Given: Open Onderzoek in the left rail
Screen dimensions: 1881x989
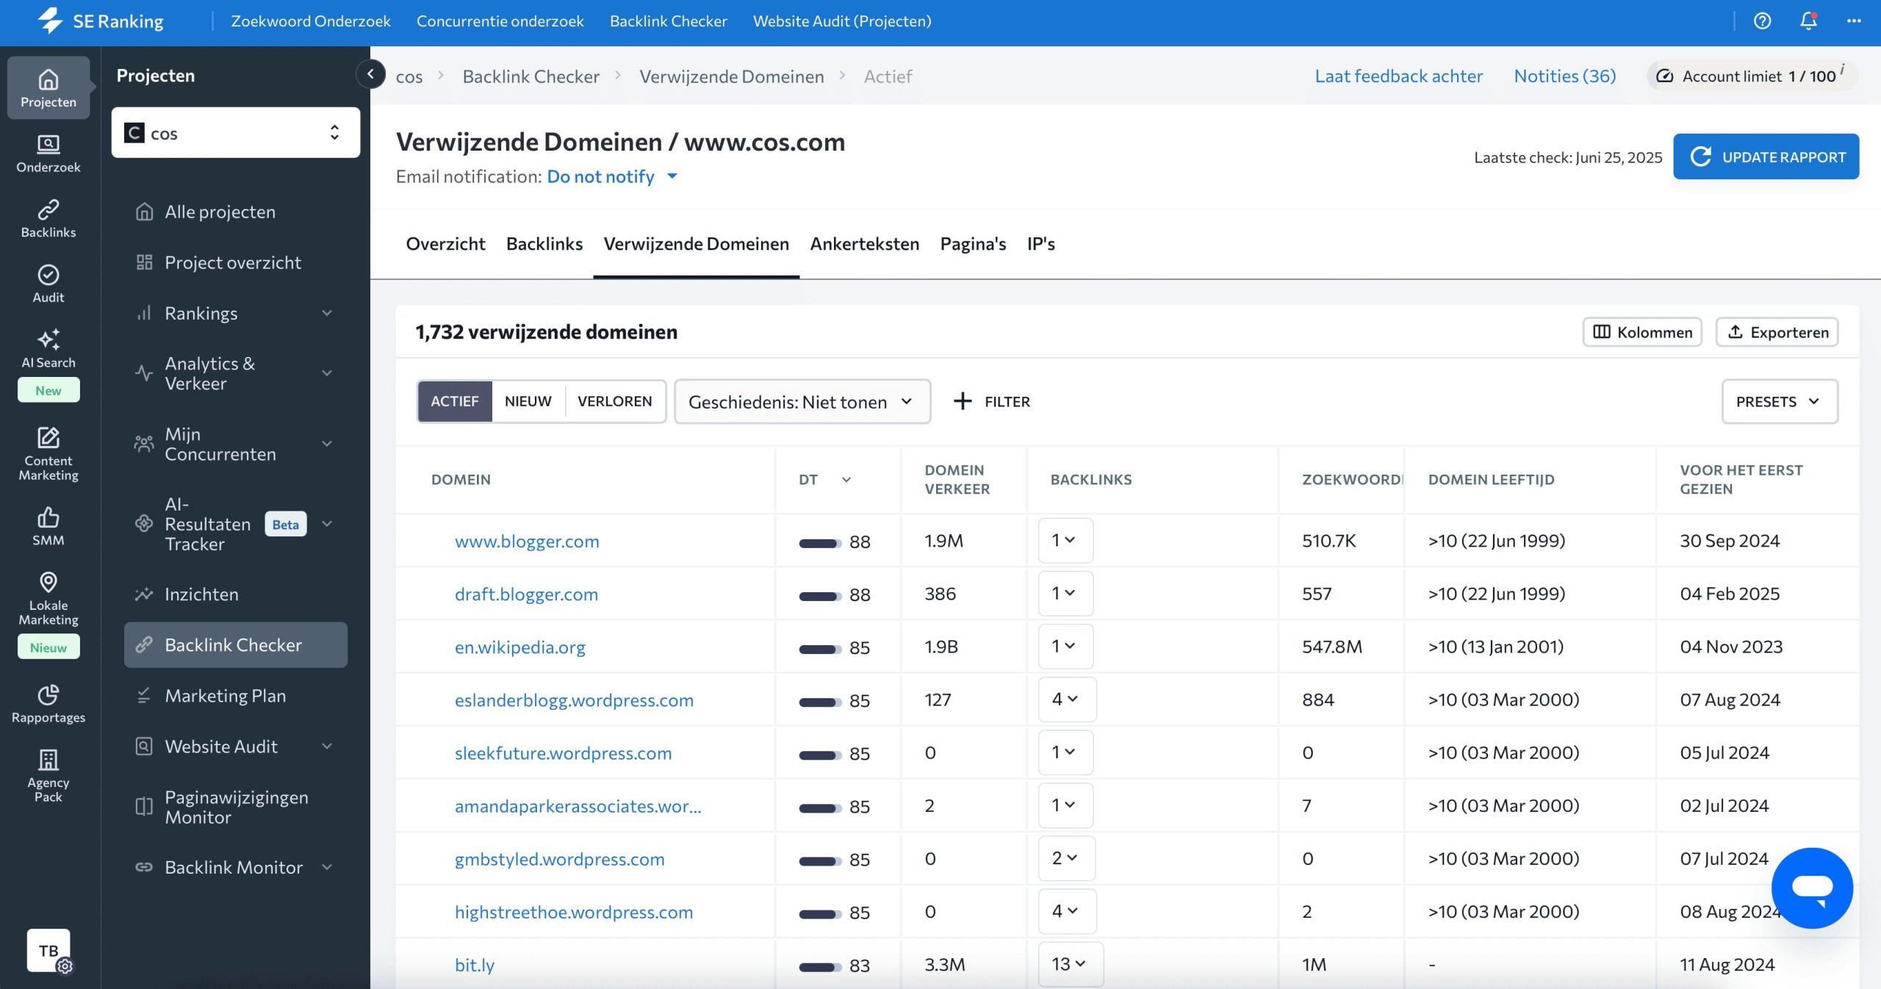Looking at the screenshot, I should point(48,154).
